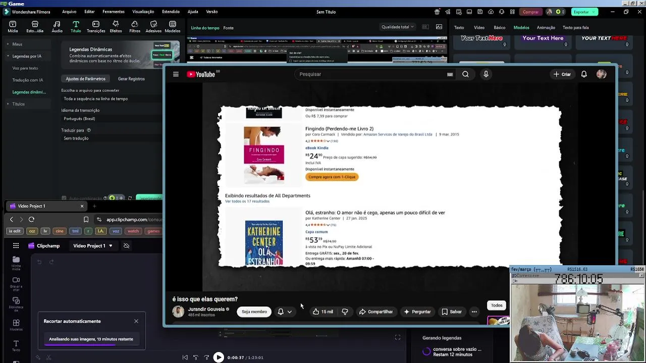Click the cloud sync off icon in Clipchamp
Screen dimensions: 646x363
click(126, 246)
